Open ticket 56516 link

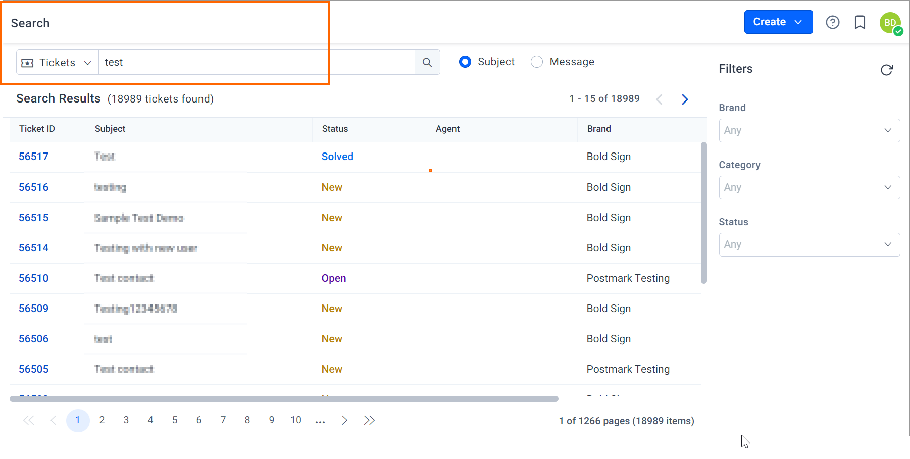coord(34,187)
